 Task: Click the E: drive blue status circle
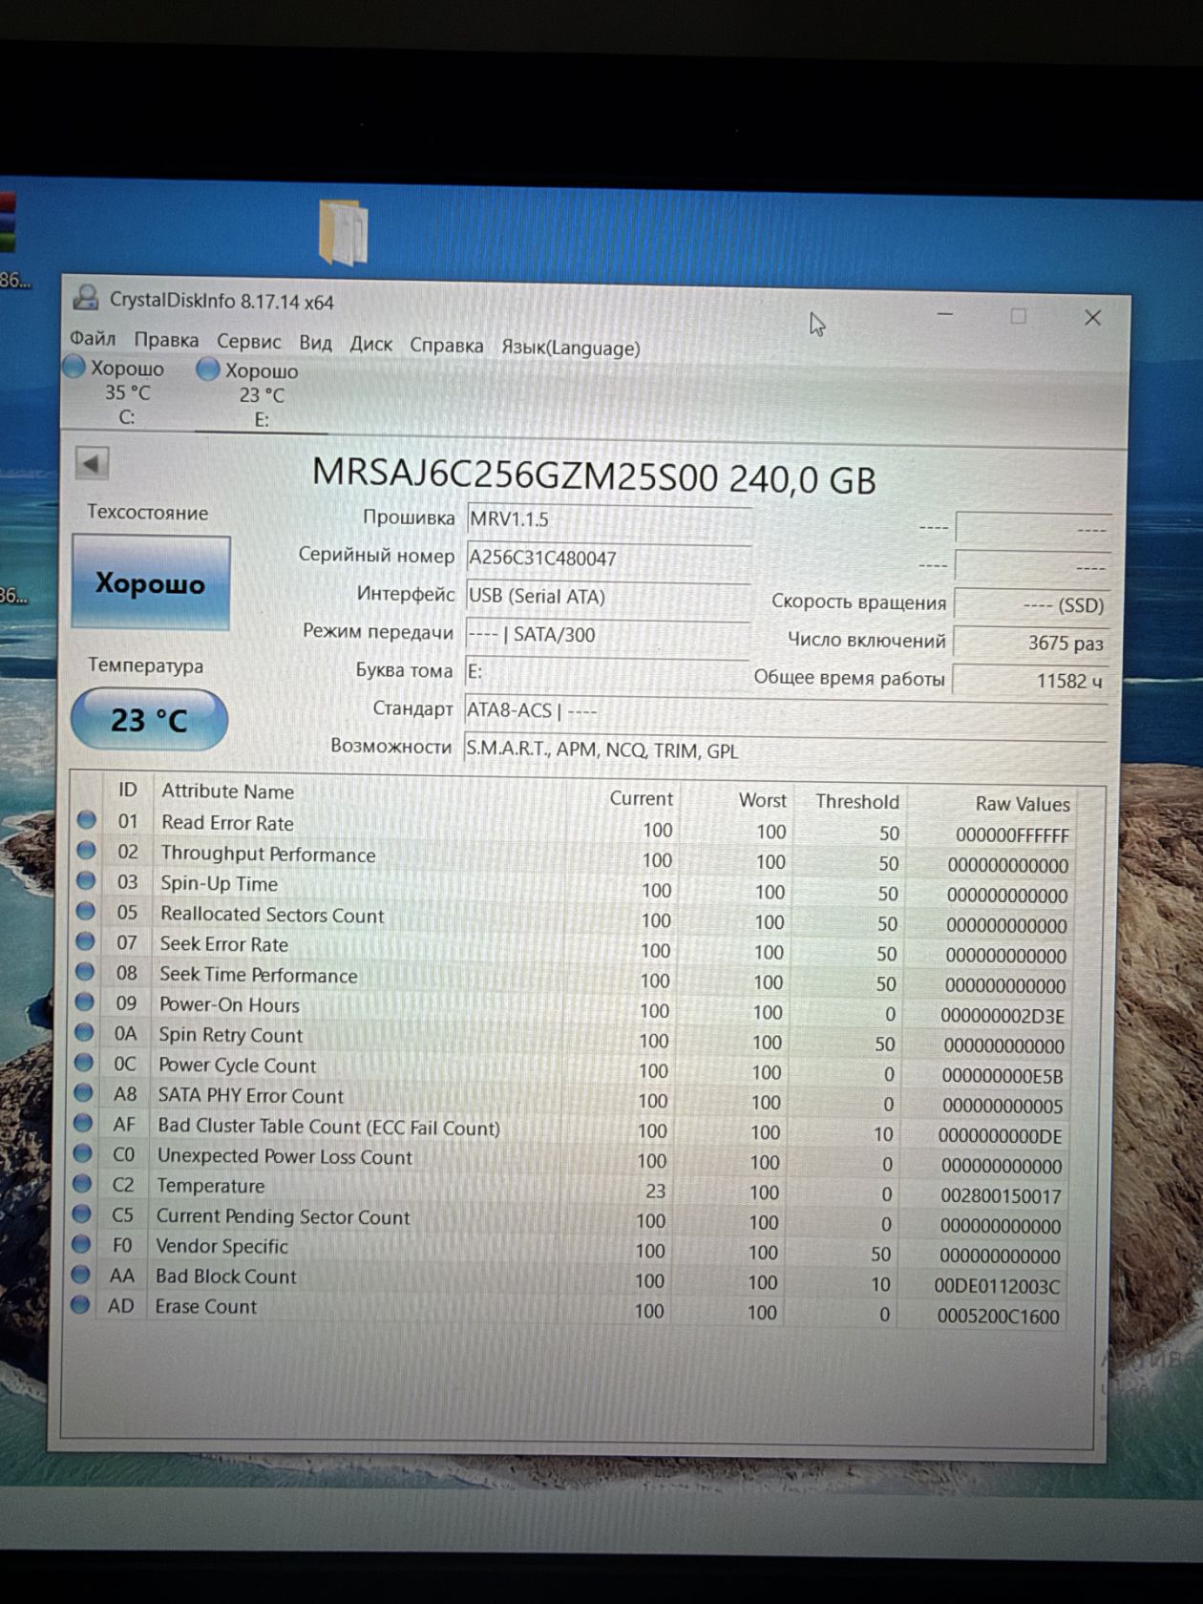pyautogui.click(x=207, y=369)
